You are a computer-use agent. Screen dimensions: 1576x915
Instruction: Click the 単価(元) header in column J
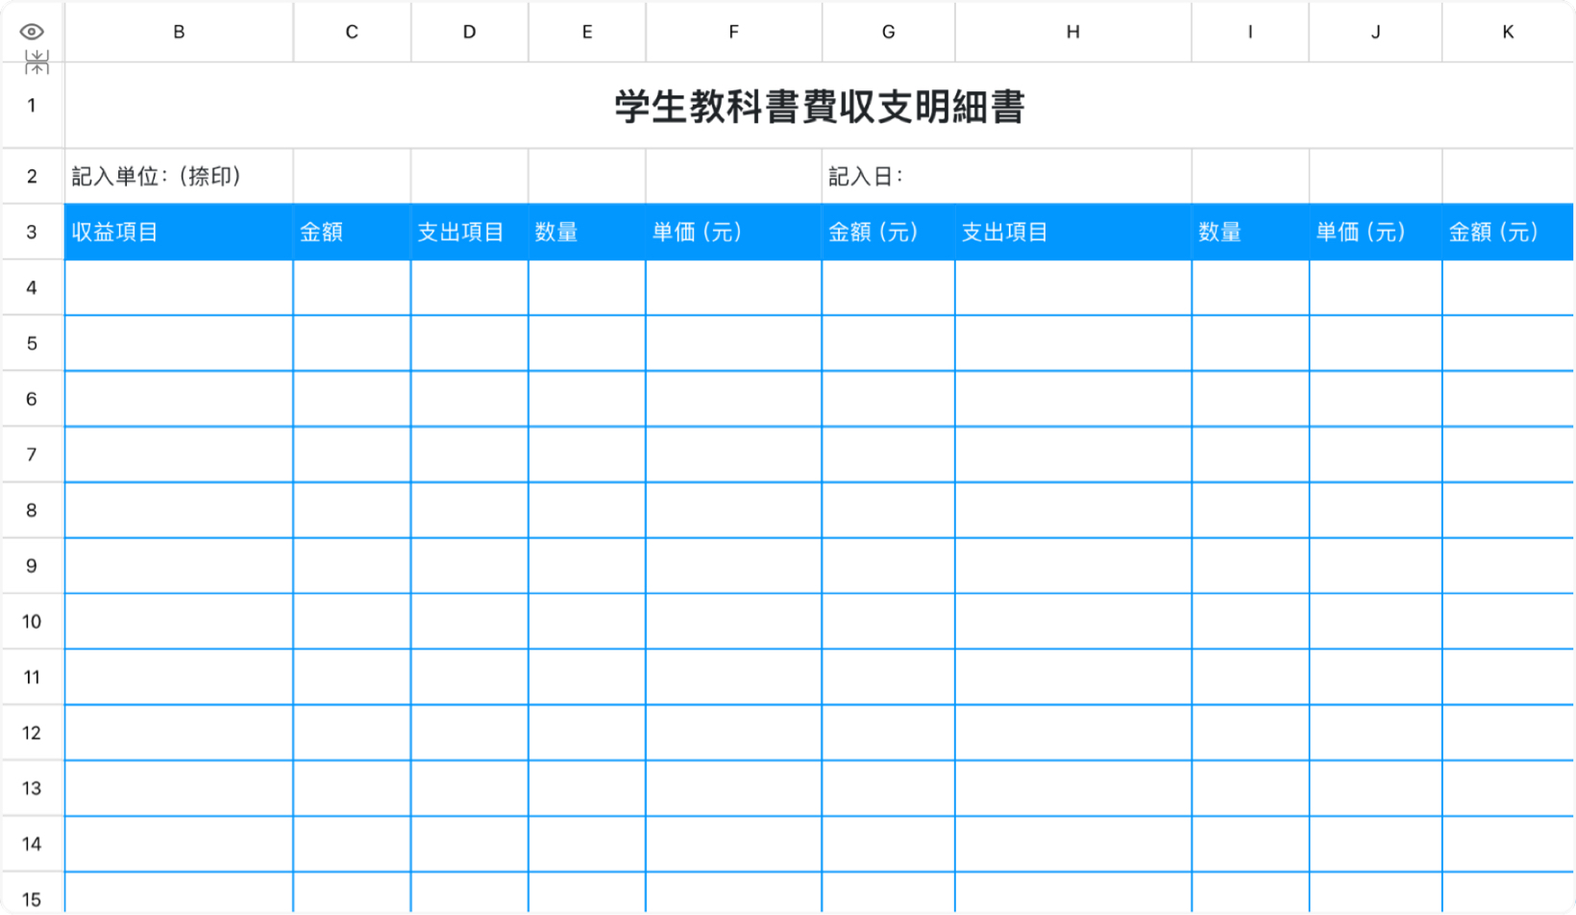(x=1375, y=232)
